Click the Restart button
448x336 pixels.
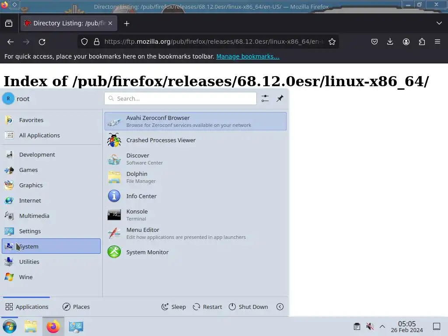tap(207, 307)
